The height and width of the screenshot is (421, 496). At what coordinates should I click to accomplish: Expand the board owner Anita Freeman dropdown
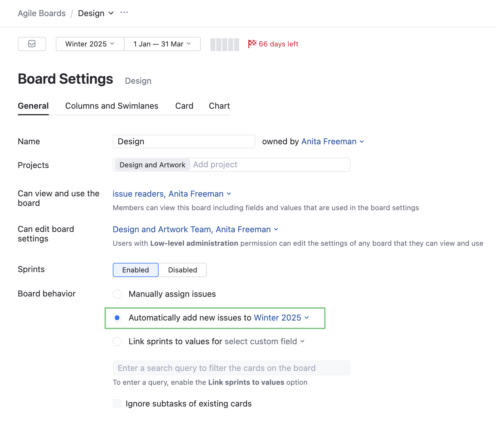tap(362, 141)
